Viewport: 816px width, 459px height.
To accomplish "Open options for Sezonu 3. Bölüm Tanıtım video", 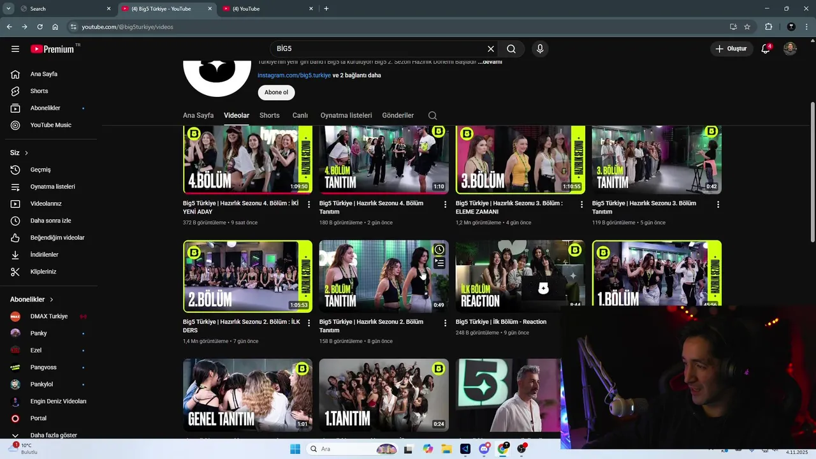I will pyautogui.click(x=718, y=205).
